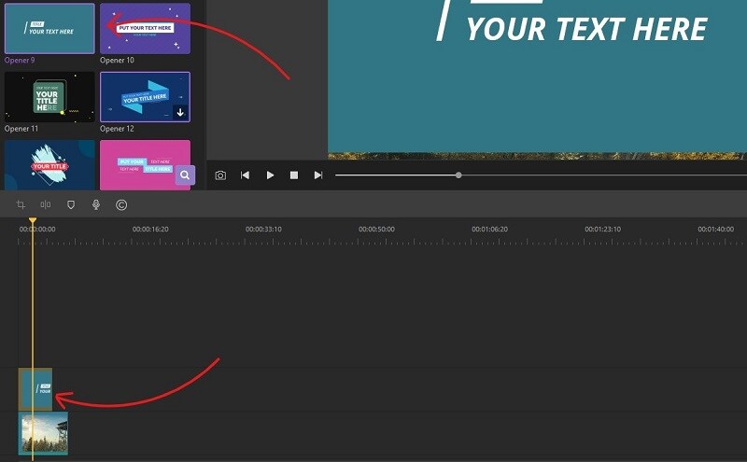Click the Opener 11 label
Image resolution: width=747 pixels, height=462 pixels.
coord(21,129)
